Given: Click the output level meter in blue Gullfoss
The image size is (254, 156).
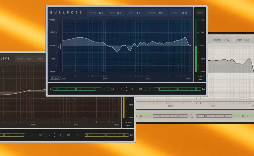Looking at the screenshot, I should pos(166,89).
